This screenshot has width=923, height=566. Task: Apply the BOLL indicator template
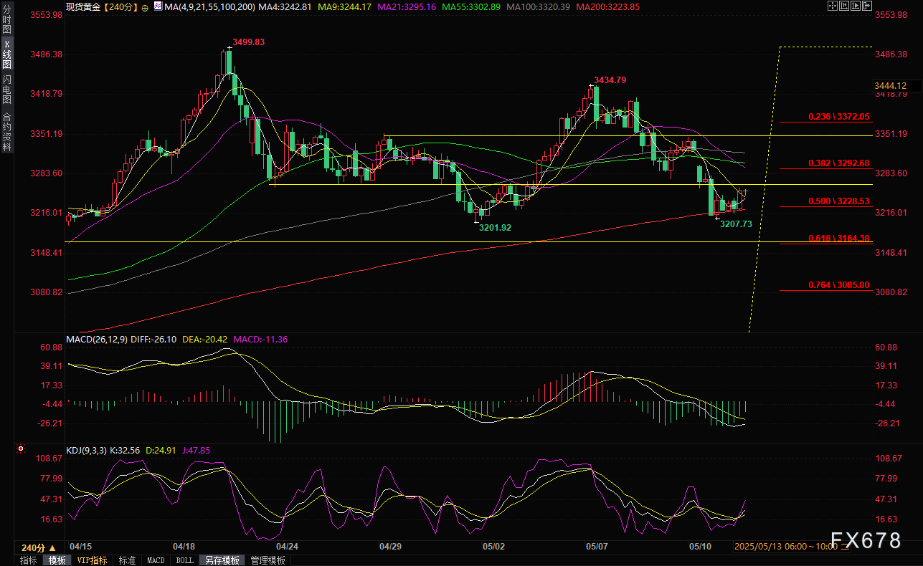click(x=184, y=560)
